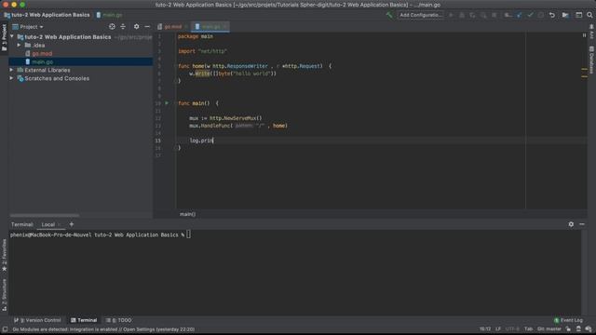Click locate current file target icon

point(112,27)
